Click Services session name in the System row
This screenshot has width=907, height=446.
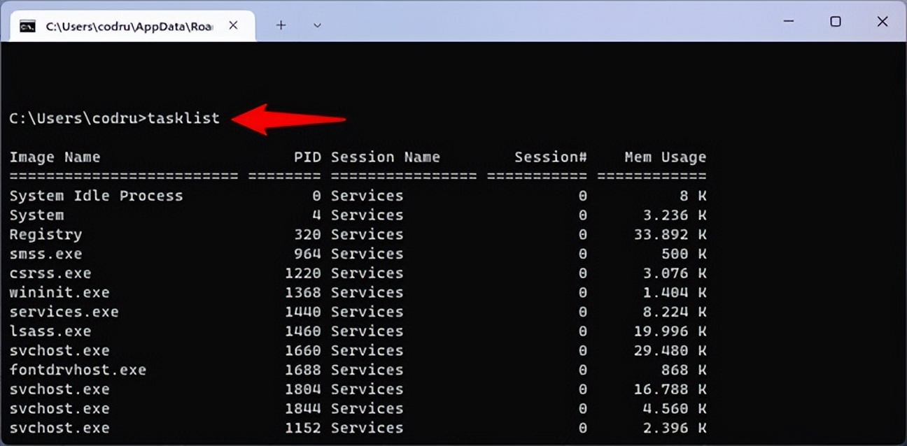(367, 215)
